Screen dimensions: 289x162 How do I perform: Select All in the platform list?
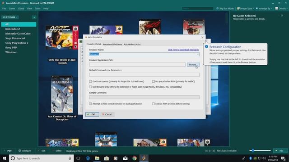[19, 24]
